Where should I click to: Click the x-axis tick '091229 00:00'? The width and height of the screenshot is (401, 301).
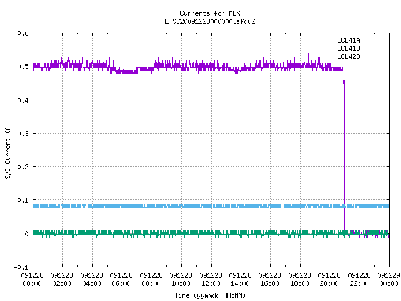(388, 280)
